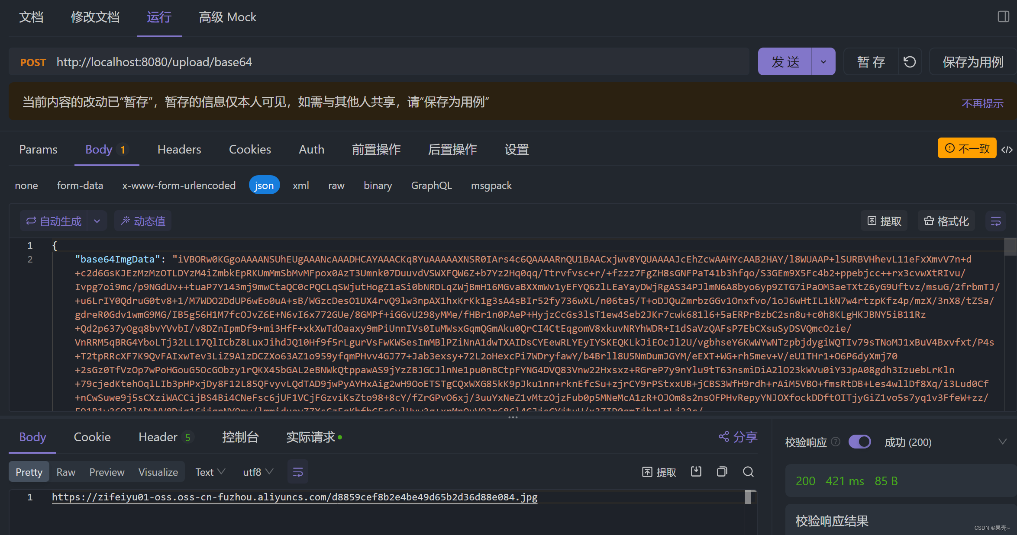Dismiss the notice via 不再提示 link
The width and height of the screenshot is (1017, 535).
coord(982,103)
